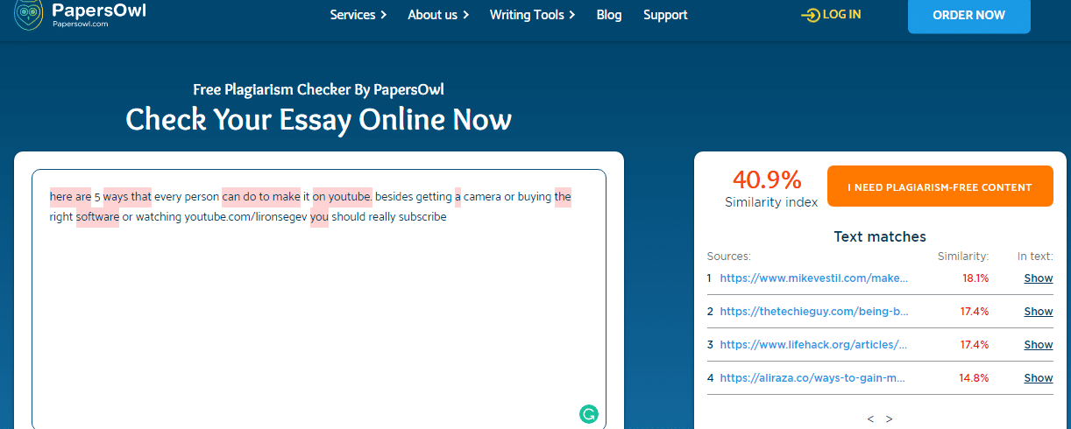The image size is (1071, 429).
Task: Expand the Writing Tools menu
Action: [532, 15]
